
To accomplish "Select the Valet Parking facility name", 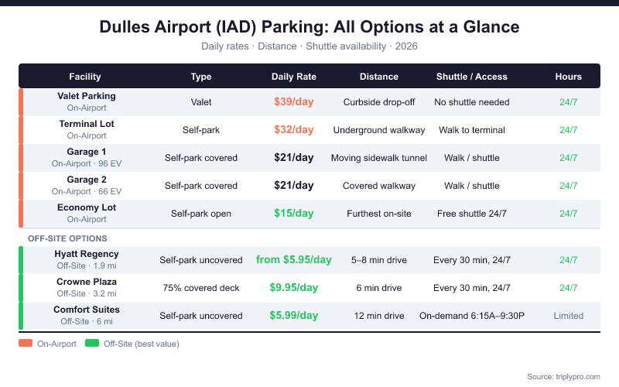I will [87, 96].
